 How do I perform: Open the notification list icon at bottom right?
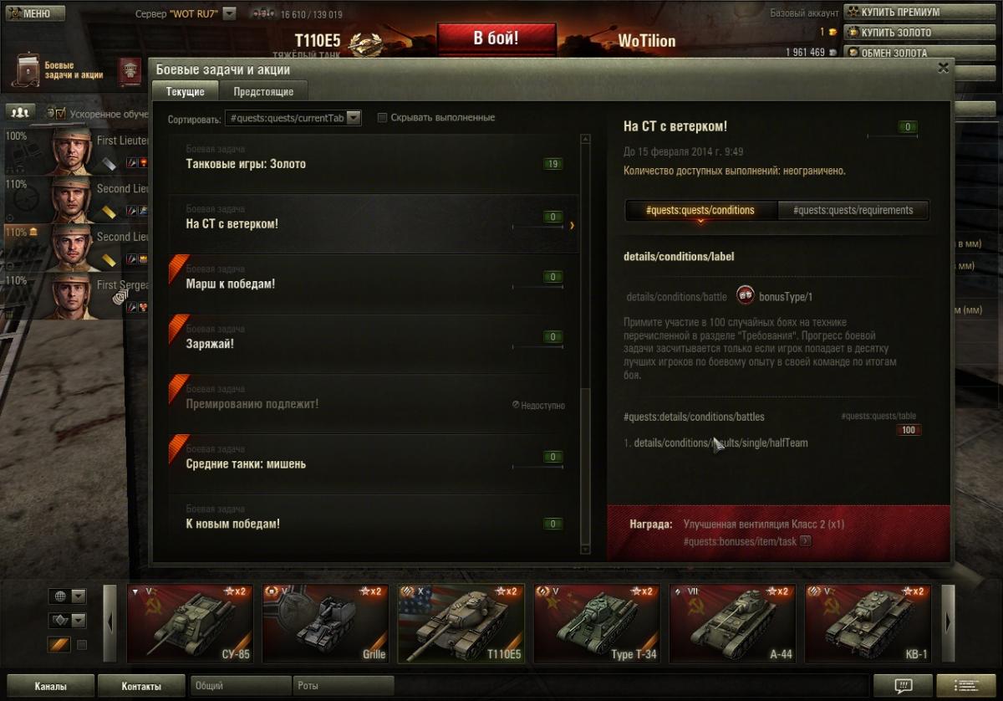(x=966, y=686)
